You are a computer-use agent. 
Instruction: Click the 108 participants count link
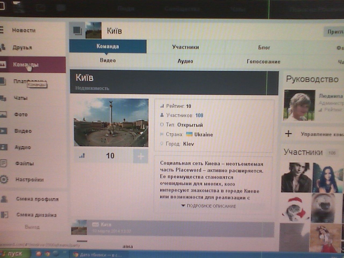[x=199, y=115]
